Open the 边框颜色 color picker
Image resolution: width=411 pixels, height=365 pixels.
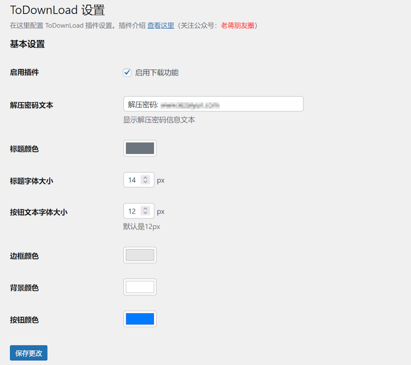click(140, 255)
